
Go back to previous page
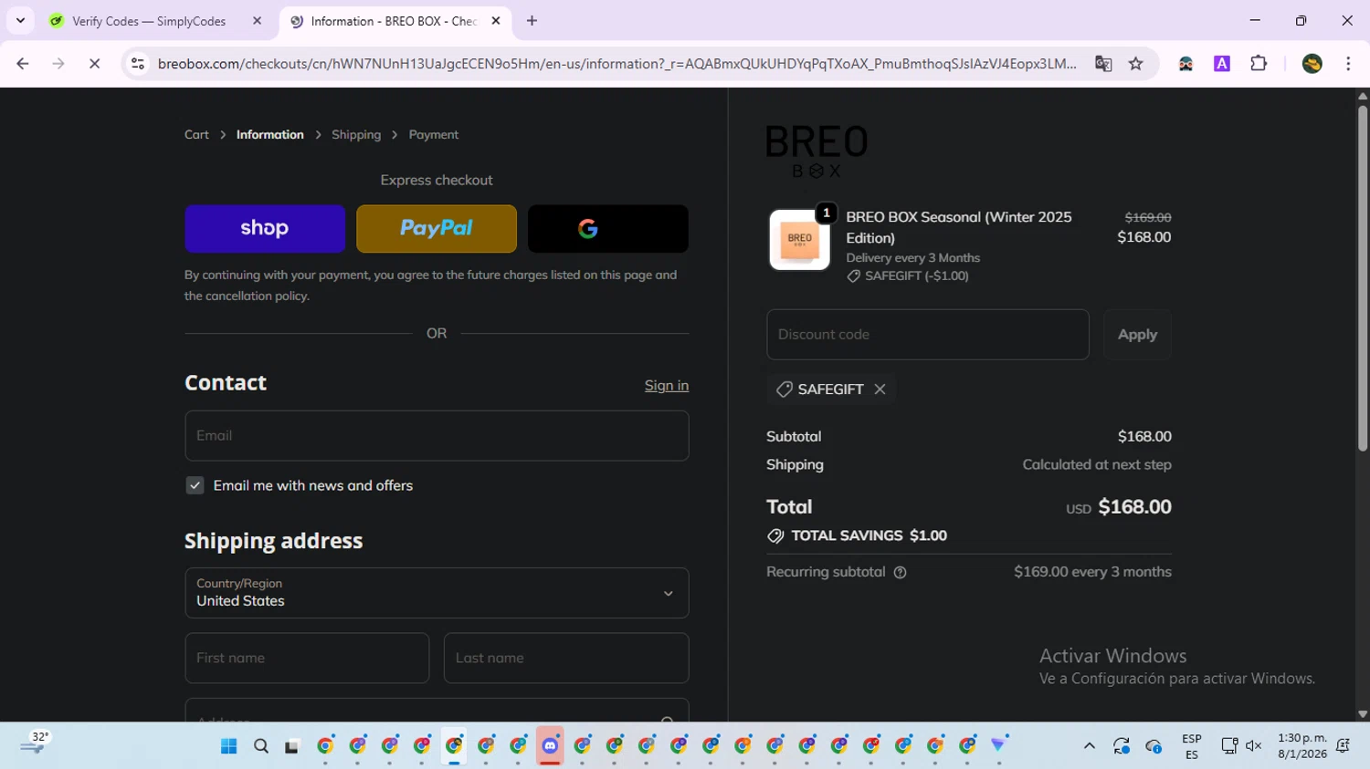23,64
